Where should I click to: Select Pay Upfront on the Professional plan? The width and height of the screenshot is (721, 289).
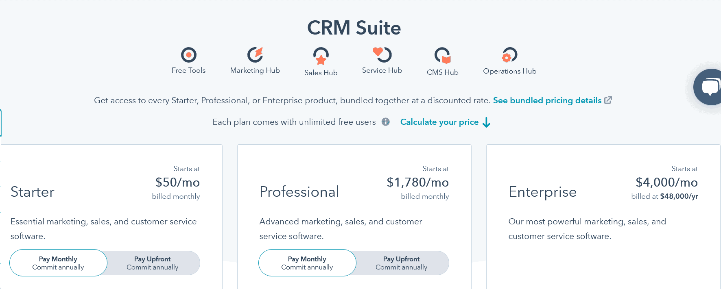(402, 263)
